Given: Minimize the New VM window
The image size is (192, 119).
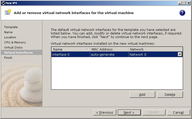Looking at the screenshot, I should [180, 3].
